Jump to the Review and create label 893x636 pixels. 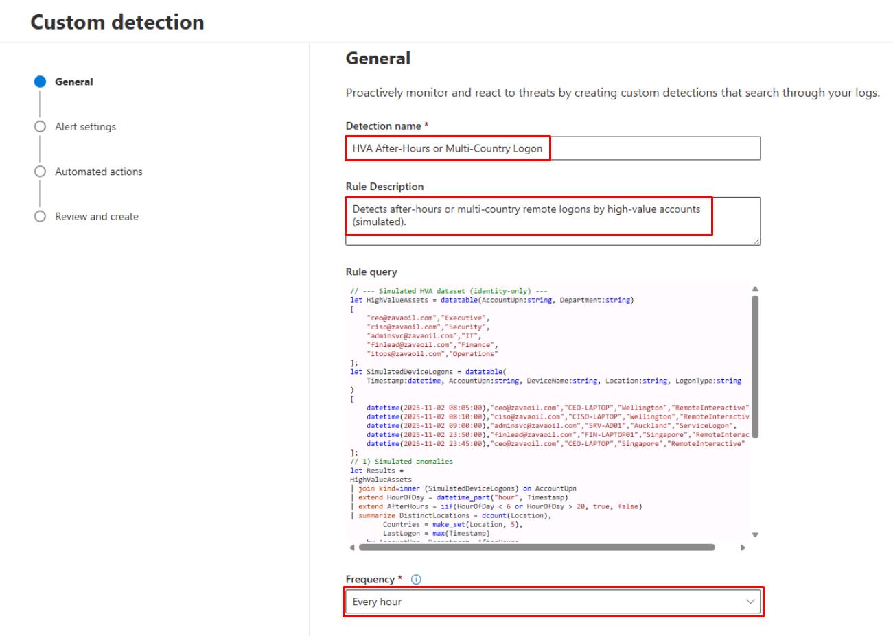coord(97,217)
